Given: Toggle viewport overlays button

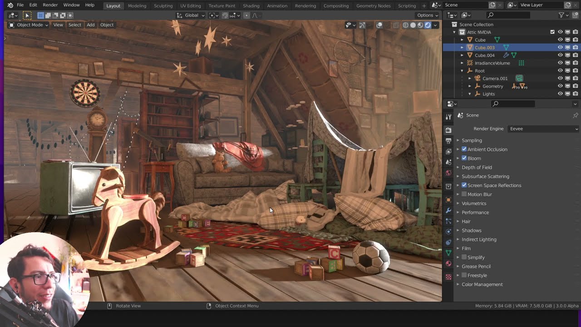Looking at the screenshot, I should click(x=379, y=25).
